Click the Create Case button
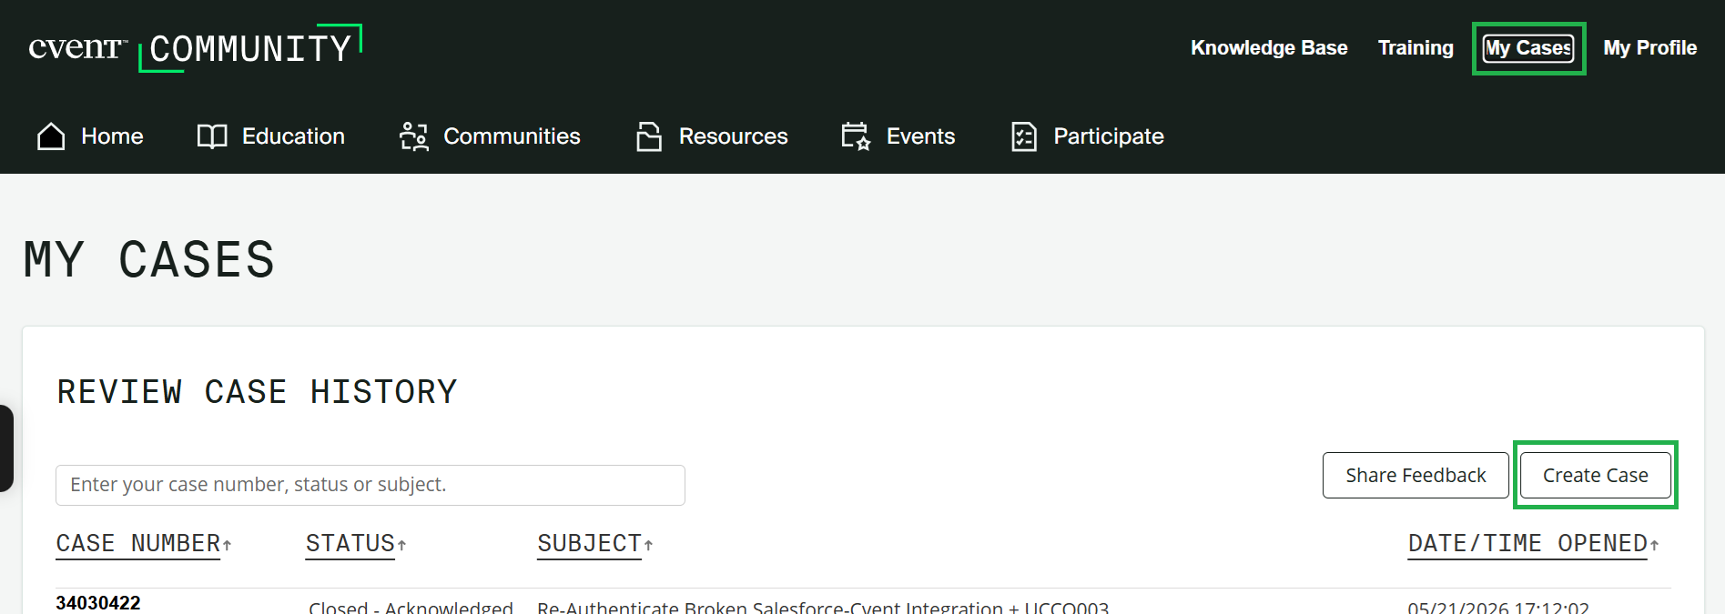1725x614 pixels. (1596, 475)
